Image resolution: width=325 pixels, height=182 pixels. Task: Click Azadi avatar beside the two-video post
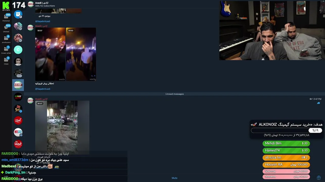30,28
